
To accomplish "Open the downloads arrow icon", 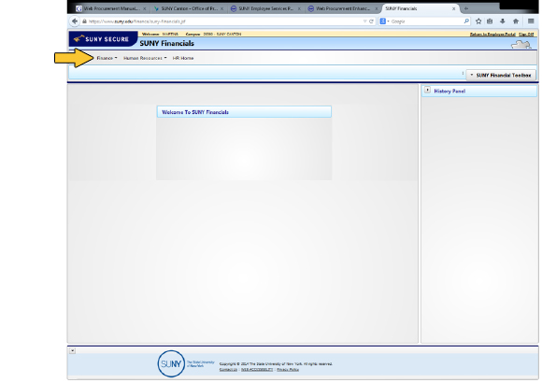I will 503,21.
